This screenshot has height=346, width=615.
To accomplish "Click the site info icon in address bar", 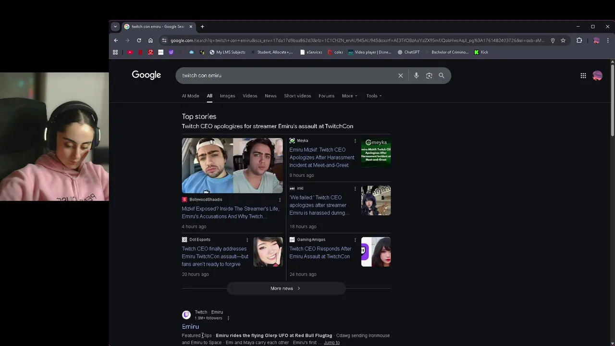I will pyautogui.click(x=164, y=40).
